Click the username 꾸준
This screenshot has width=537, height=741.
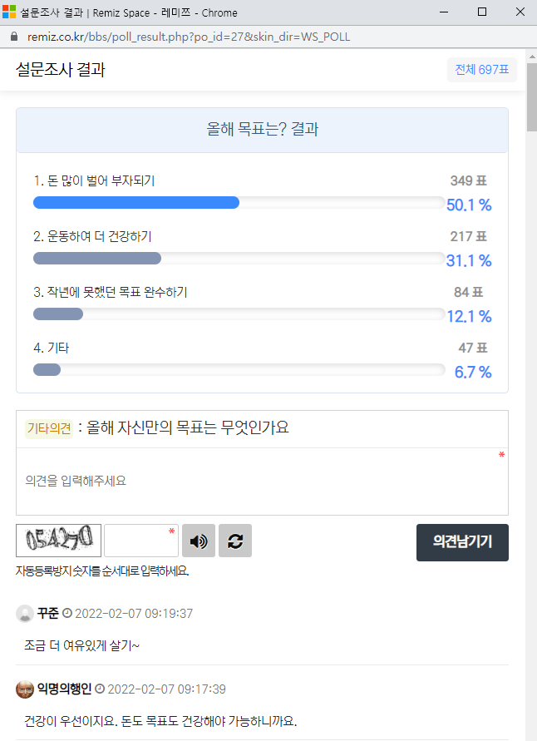[48, 614]
